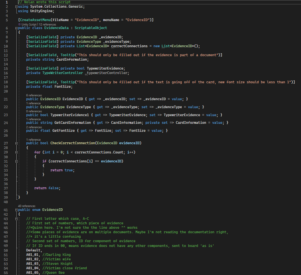Viewport: 301px width, 275px height.
Task: Open the 0 references CodeLens link
Action: (x=34, y=111)
